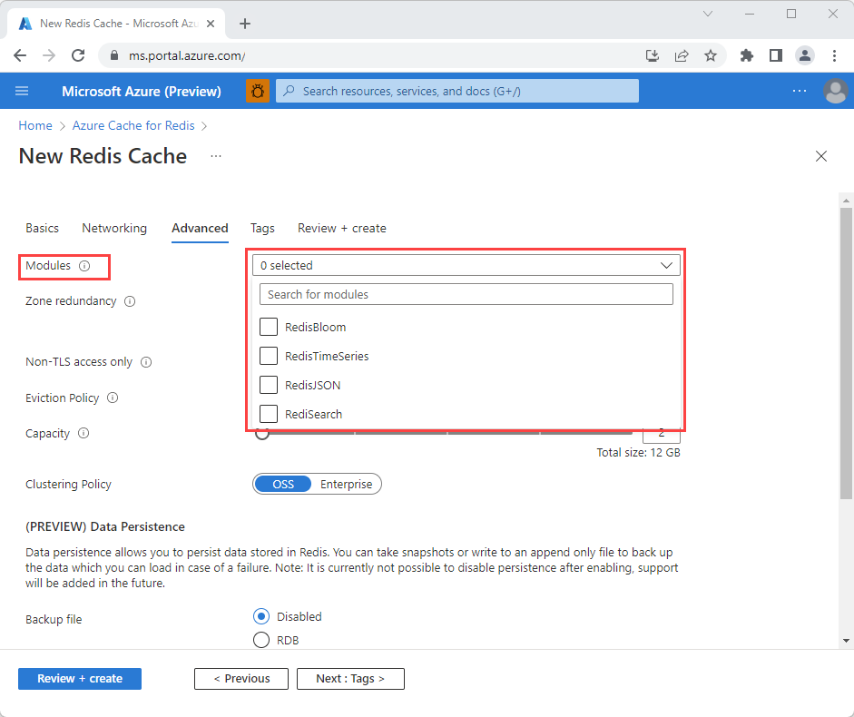The image size is (854, 717).
Task: Open the Azure account avatar menu
Action: 835,91
